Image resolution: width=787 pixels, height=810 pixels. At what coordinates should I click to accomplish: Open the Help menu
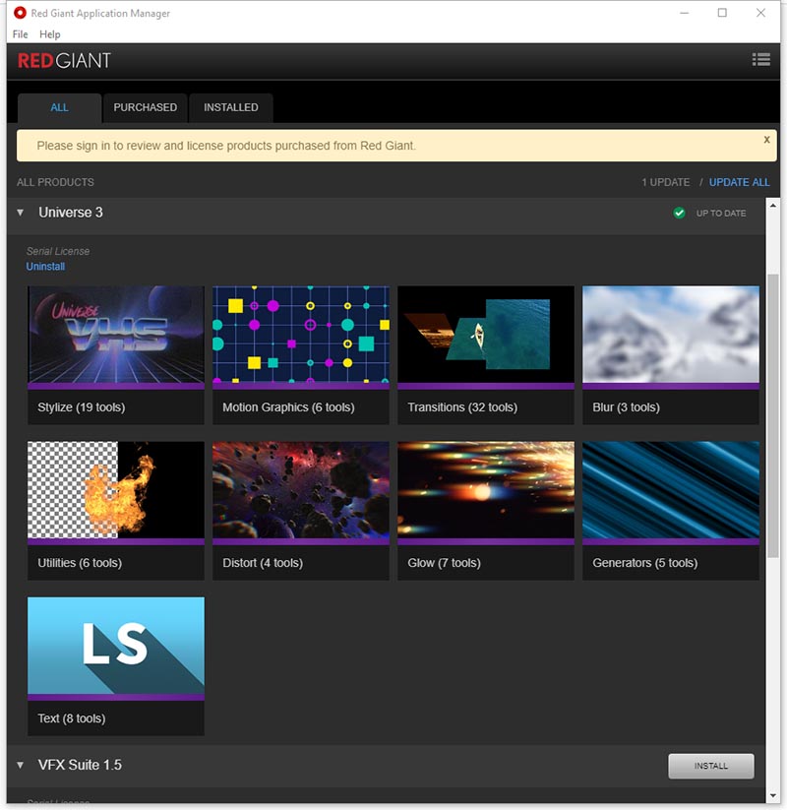[49, 34]
